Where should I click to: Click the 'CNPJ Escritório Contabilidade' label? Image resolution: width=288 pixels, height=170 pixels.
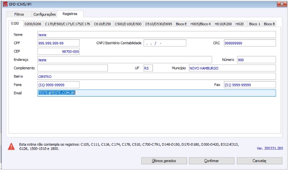[x=119, y=43]
